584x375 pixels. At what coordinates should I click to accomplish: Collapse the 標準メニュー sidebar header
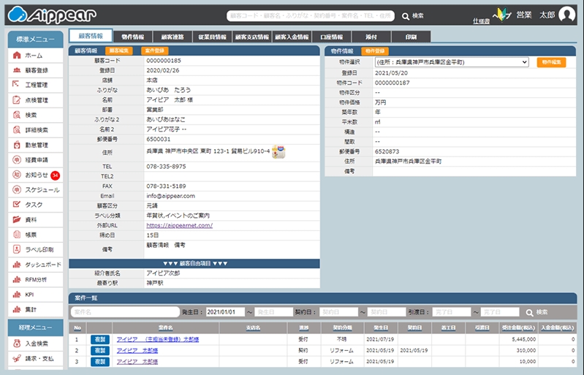36,39
